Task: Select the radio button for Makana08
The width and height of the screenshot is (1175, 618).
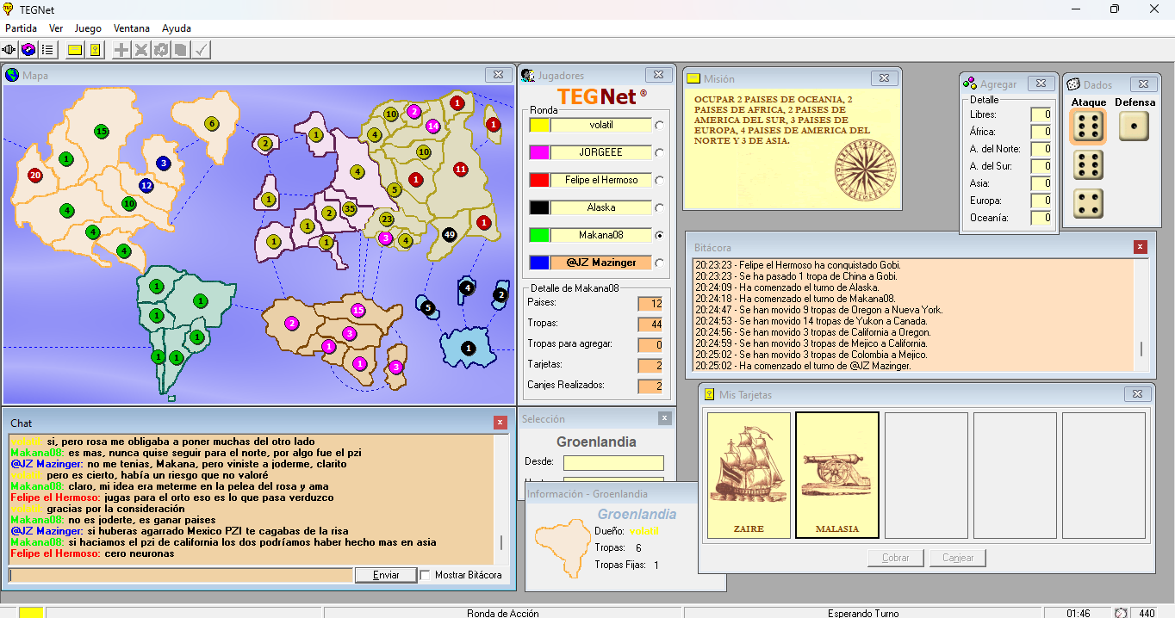Action: tap(660, 235)
